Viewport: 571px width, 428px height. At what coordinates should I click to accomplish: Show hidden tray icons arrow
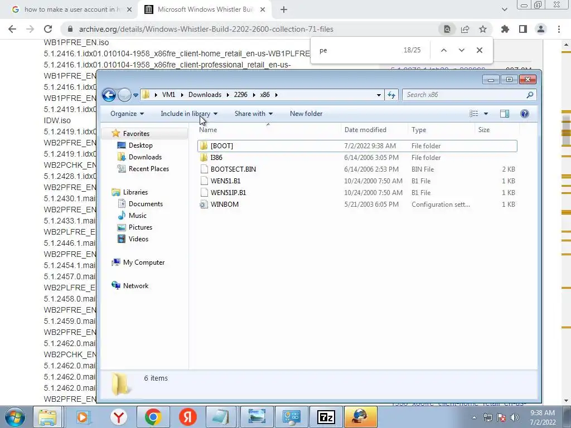[474, 417]
